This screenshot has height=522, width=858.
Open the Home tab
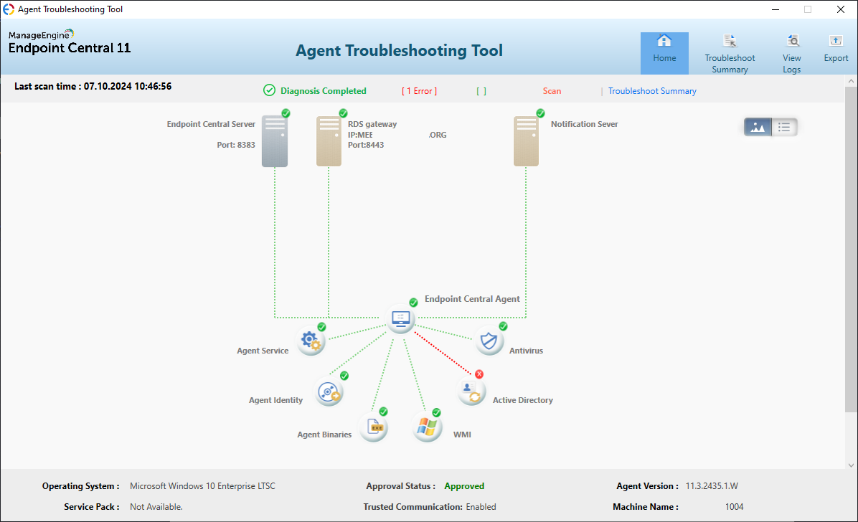pyautogui.click(x=664, y=52)
